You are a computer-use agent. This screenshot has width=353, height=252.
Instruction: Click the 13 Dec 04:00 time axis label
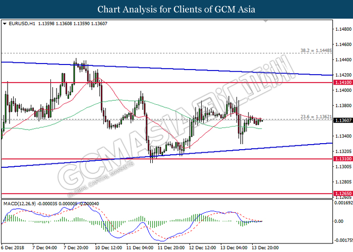(233, 248)
